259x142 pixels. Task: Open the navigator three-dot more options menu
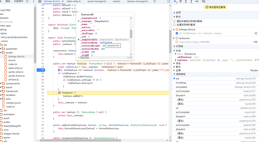coord(33,1)
